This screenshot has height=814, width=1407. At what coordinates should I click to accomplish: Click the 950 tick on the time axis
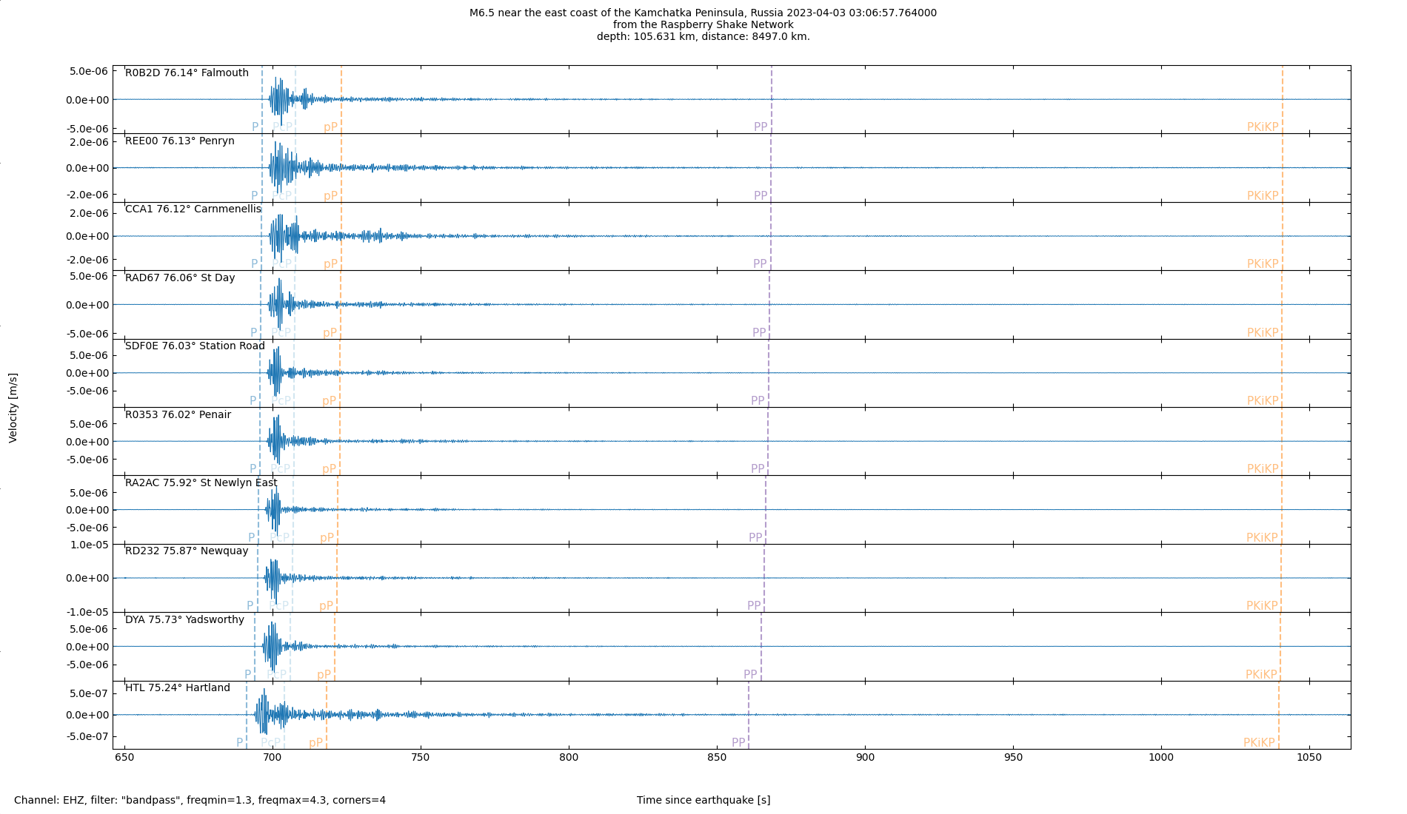(1013, 758)
